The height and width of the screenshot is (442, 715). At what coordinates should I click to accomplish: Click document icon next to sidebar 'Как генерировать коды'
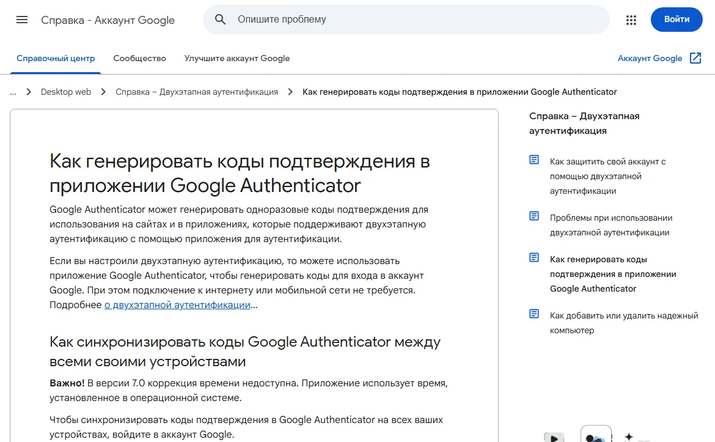click(x=534, y=258)
